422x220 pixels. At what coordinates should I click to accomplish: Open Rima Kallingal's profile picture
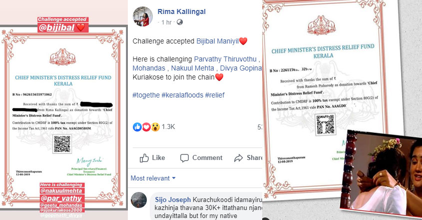point(143,16)
